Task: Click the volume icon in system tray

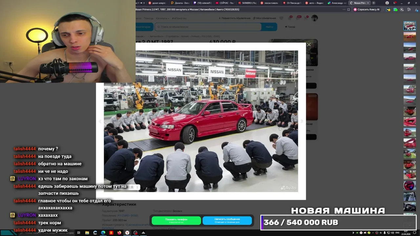Action: pos(392,233)
